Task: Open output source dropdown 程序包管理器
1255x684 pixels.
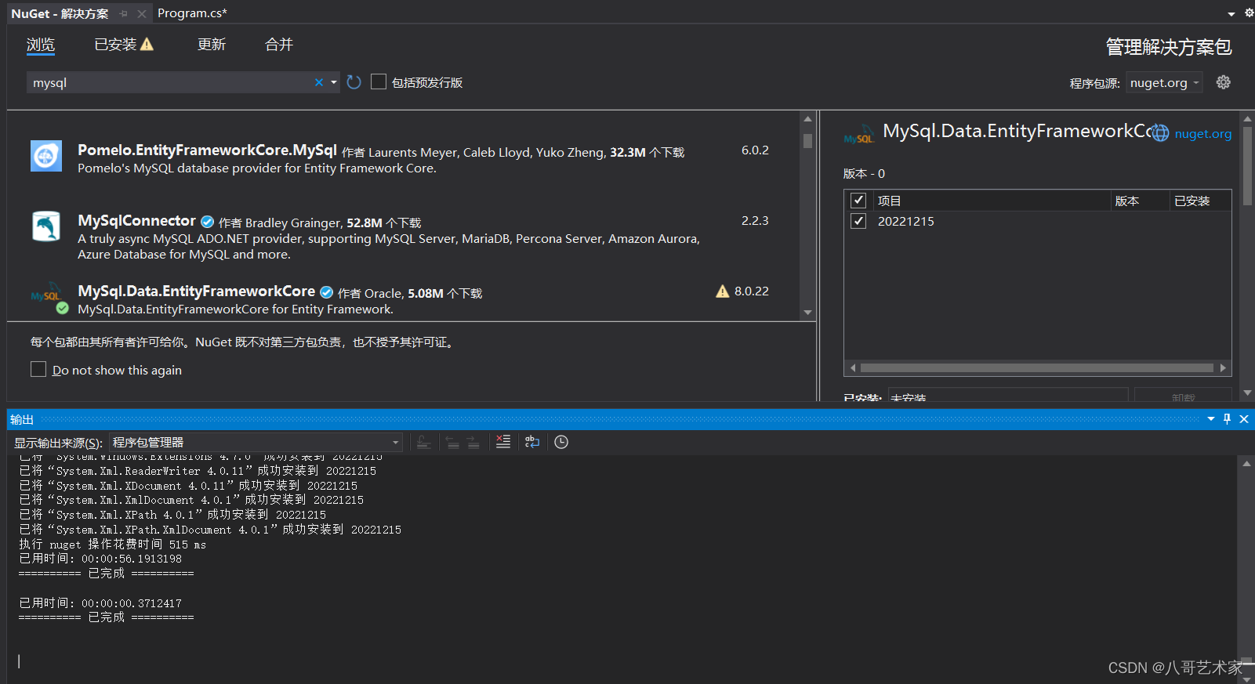Action: point(256,442)
